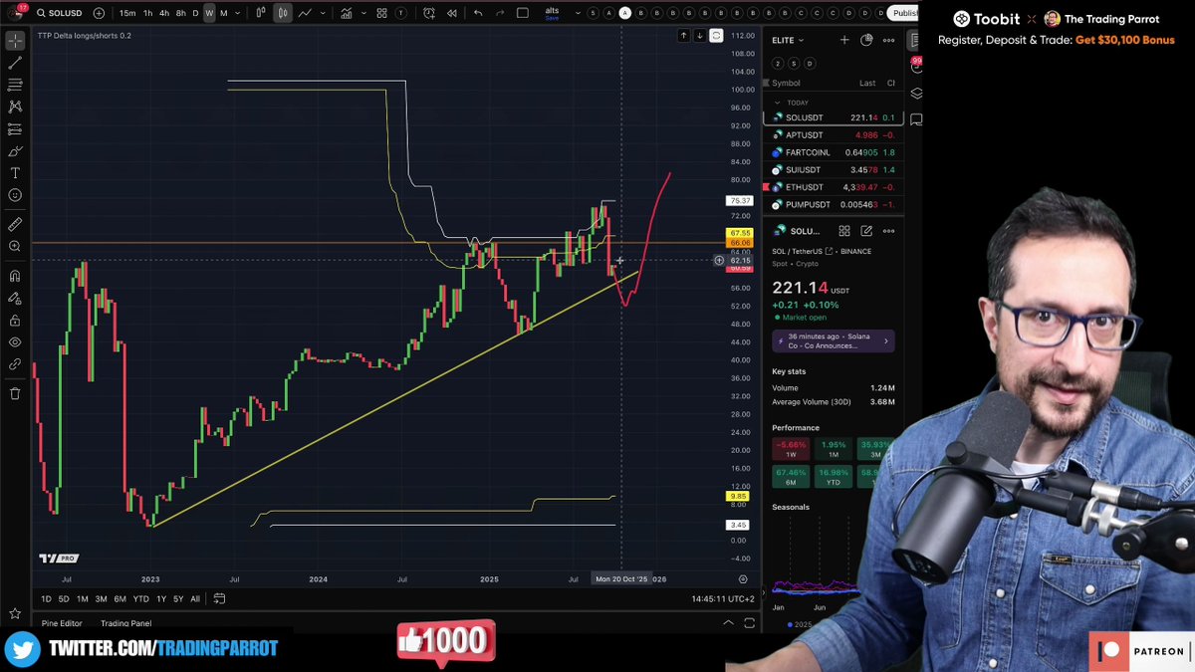
Task: Toggle the red flag on ETHUSDT
Action: (x=766, y=187)
